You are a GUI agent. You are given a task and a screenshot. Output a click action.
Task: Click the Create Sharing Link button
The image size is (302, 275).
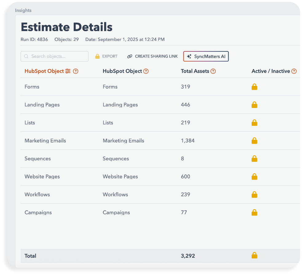152,56
